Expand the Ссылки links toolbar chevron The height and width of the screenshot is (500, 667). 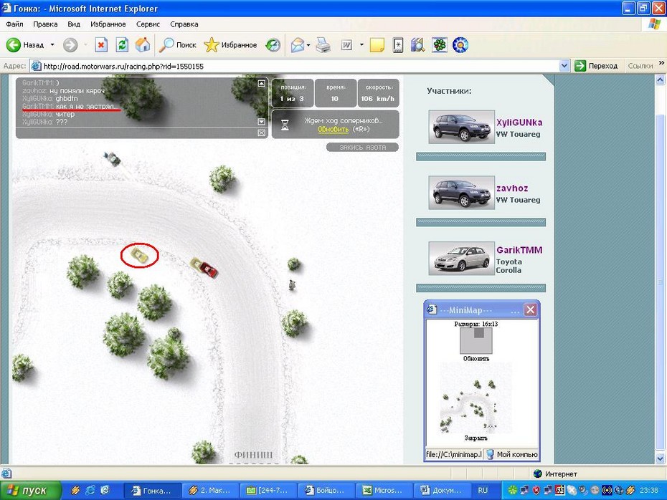click(661, 63)
